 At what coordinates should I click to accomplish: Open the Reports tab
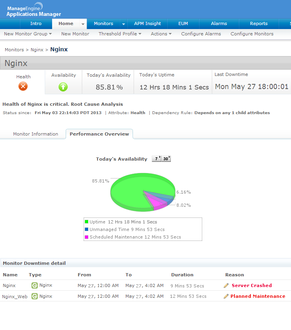[259, 23]
